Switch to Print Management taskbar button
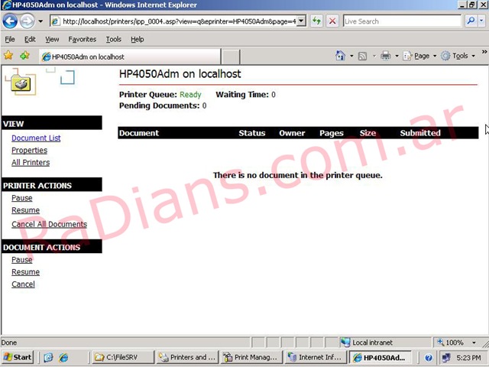 (x=249, y=357)
